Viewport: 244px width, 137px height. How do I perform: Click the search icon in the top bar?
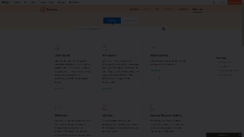coord(214,3)
